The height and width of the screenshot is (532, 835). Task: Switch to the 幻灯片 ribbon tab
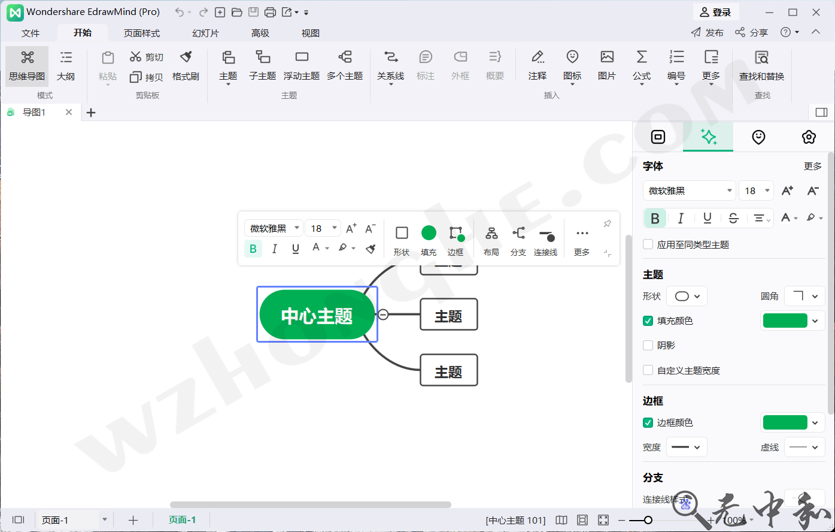(x=205, y=33)
